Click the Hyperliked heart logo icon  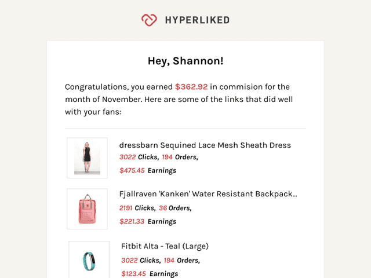tap(149, 20)
